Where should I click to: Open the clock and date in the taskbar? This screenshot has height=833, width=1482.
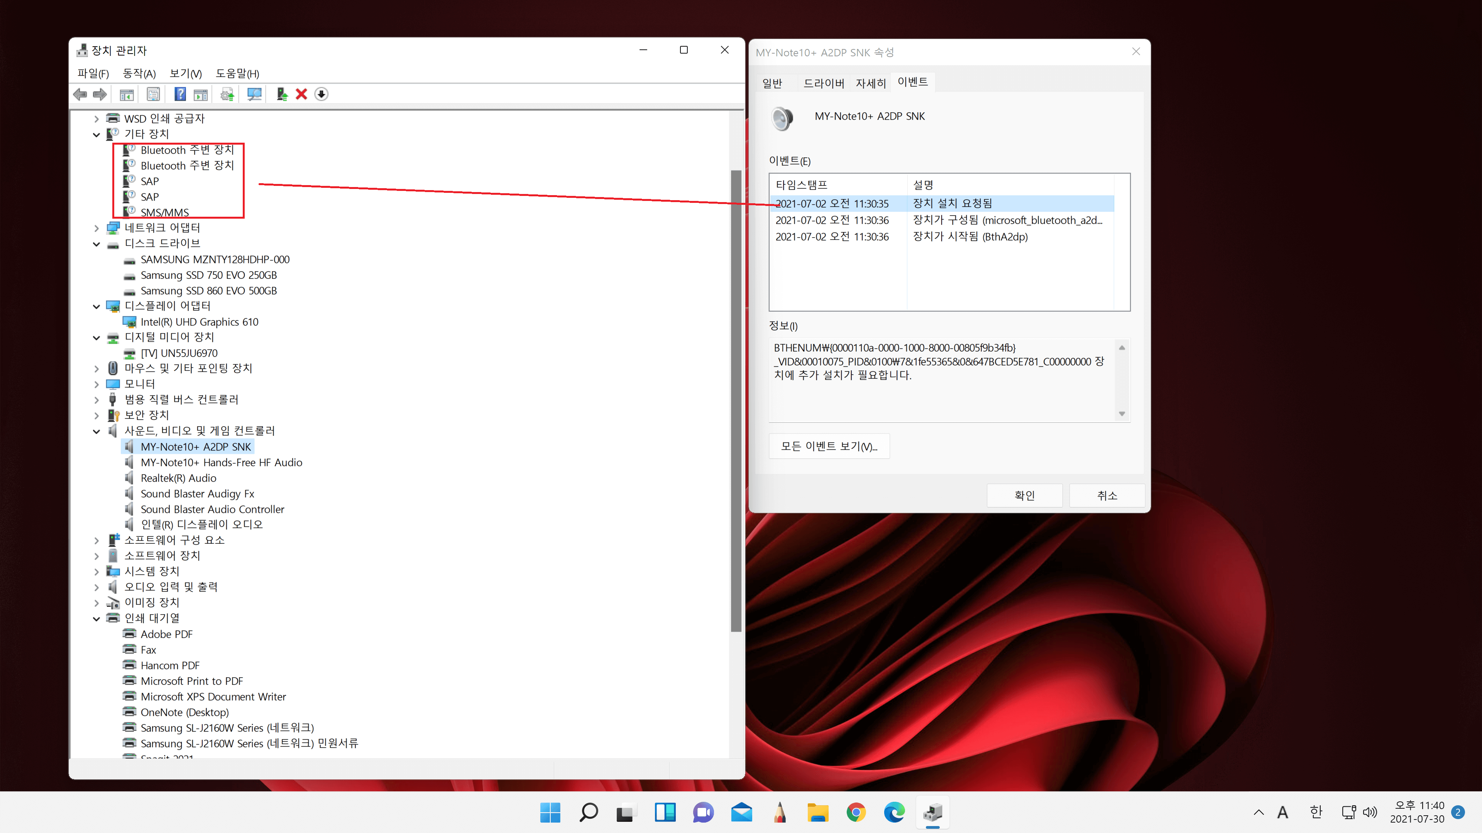(1417, 812)
